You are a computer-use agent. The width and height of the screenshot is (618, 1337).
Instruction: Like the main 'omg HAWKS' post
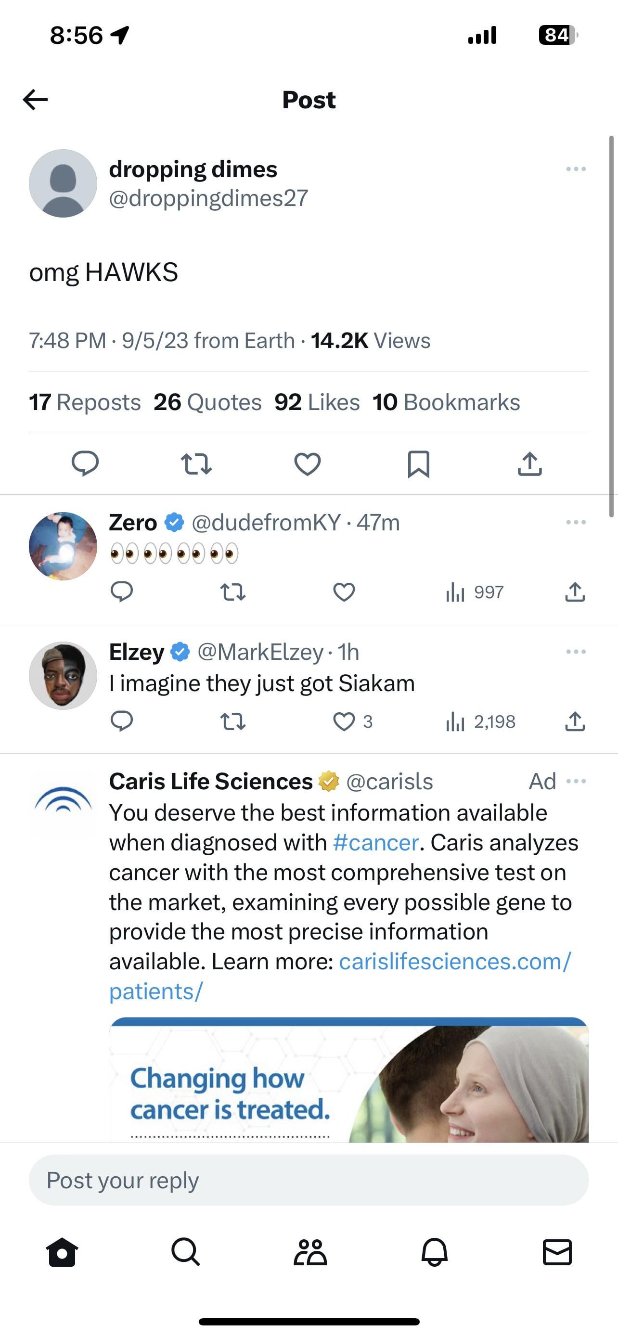tap(307, 464)
